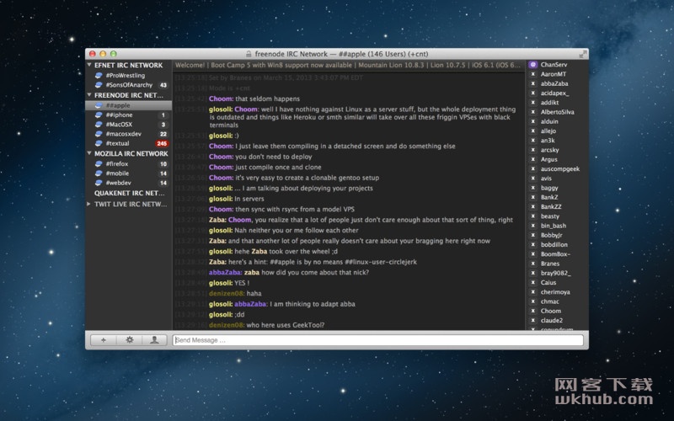This screenshot has height=421, width=674.
Task: Select user beasty in the member list
Action: 550,216
